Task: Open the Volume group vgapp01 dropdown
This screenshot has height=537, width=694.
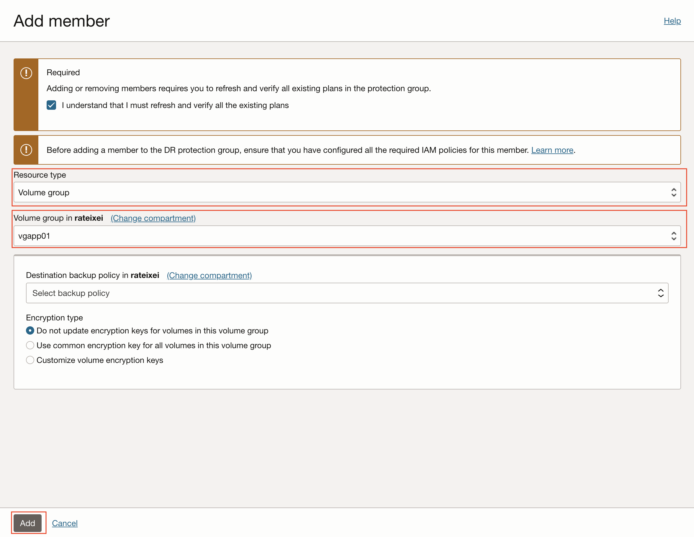Action: [346, 236]
